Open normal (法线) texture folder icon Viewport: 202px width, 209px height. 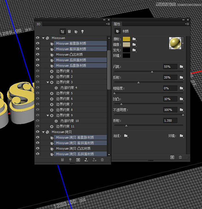pos(126,136)
